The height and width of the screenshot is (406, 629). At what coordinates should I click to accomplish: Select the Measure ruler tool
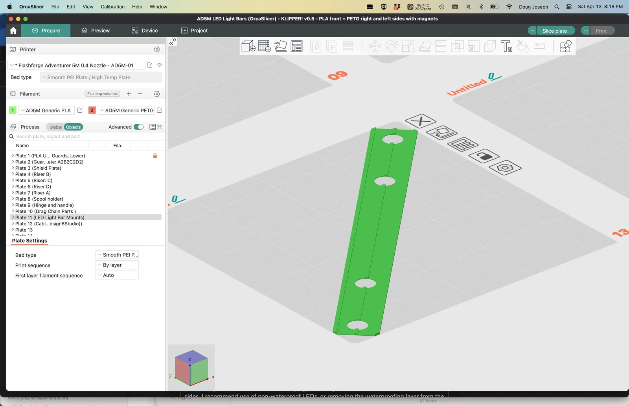coord(539,46)
